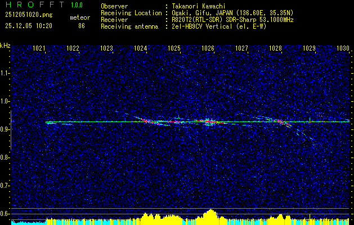The height and width of the screenshot is (225, 354).
Task: Click the HROFFT title text
Action: point(35,5)
